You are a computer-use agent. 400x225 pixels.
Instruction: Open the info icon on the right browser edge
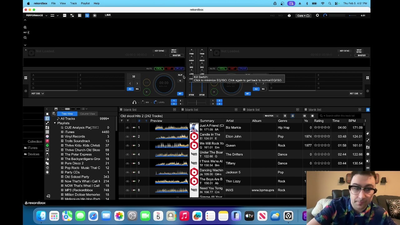pos(368,154)
